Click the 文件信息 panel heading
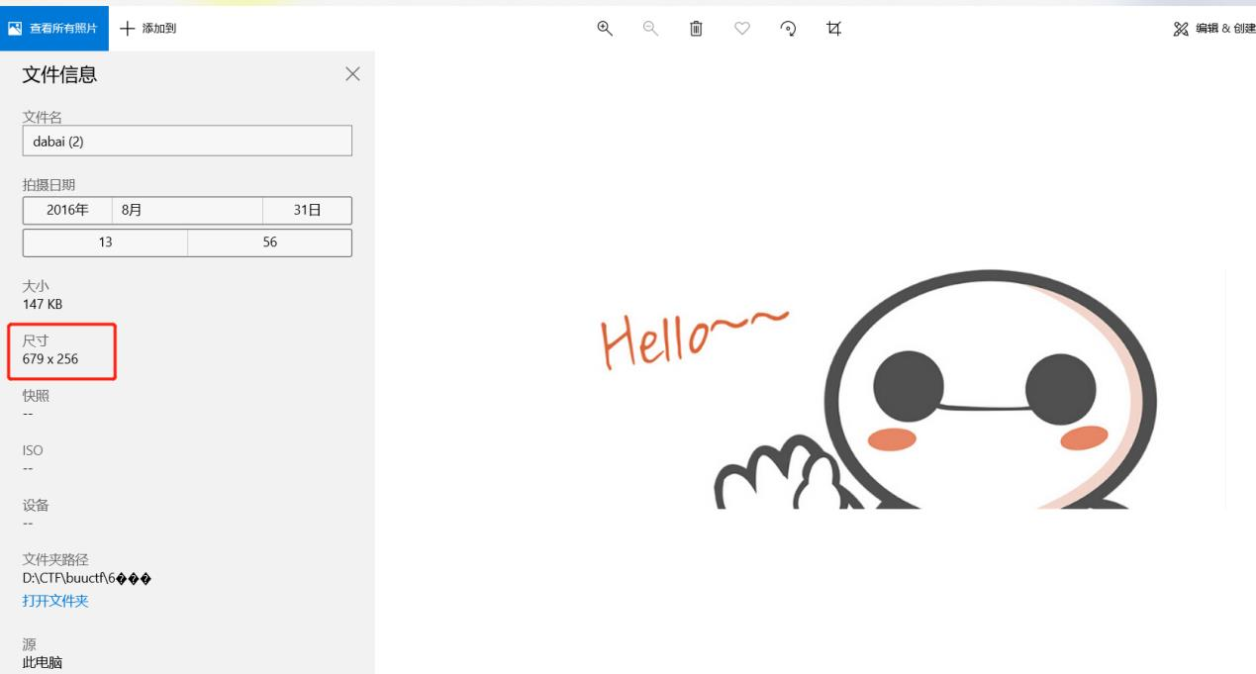Viewport: 1256px width, 674px height. [x=60, y=74]
